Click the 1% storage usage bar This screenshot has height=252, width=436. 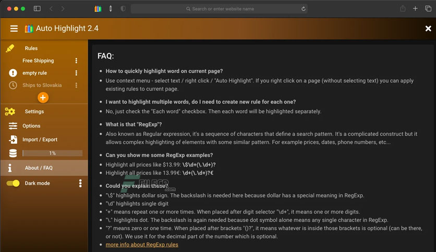[x=52, y=153]
